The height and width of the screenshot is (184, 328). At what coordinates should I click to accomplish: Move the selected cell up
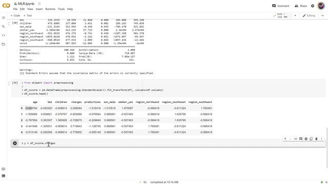(x=285, y=139)
